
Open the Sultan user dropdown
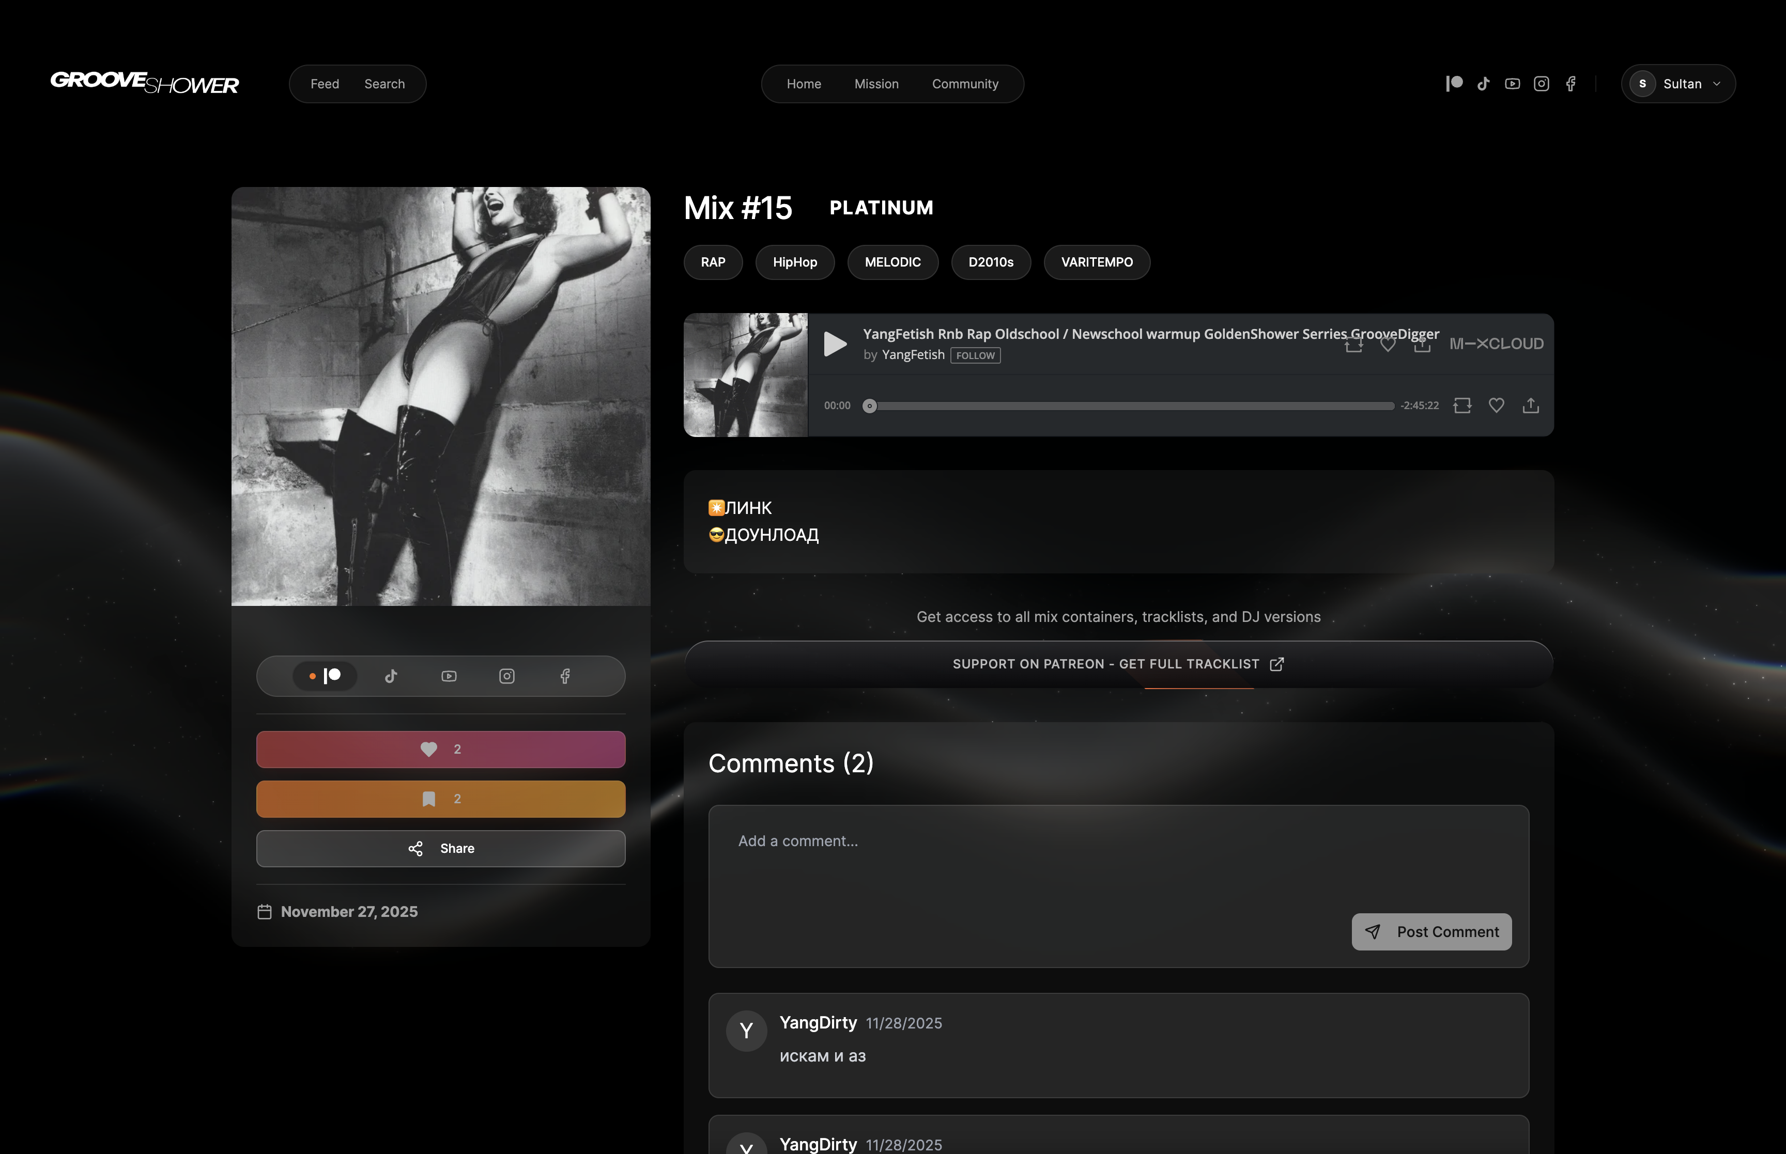click(x=1678, y=83)
